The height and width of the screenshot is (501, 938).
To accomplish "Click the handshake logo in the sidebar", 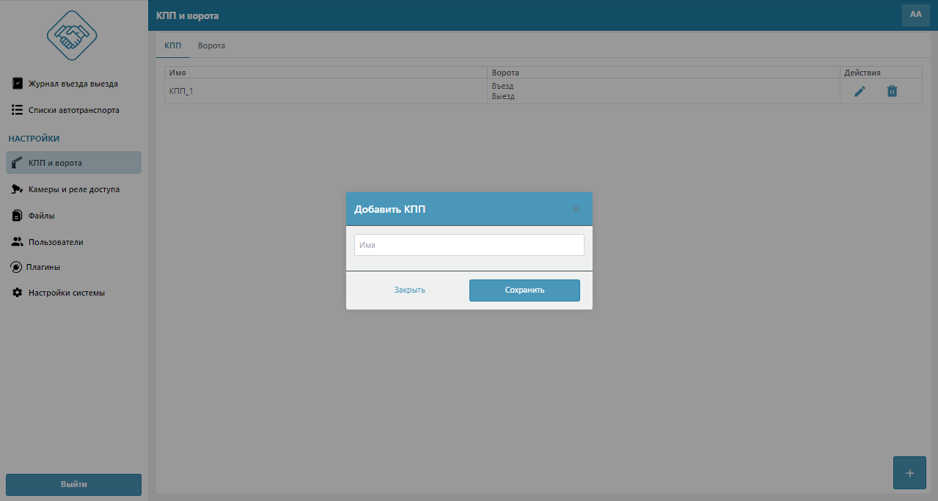I will coord(72,35).
